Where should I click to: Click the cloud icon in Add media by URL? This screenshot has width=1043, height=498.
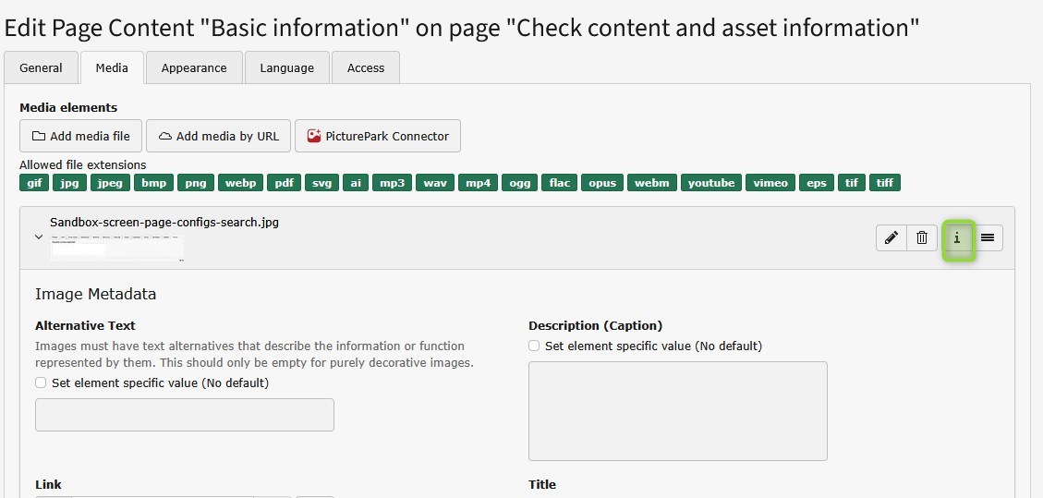pyautogui.click(x=165, y=136)
